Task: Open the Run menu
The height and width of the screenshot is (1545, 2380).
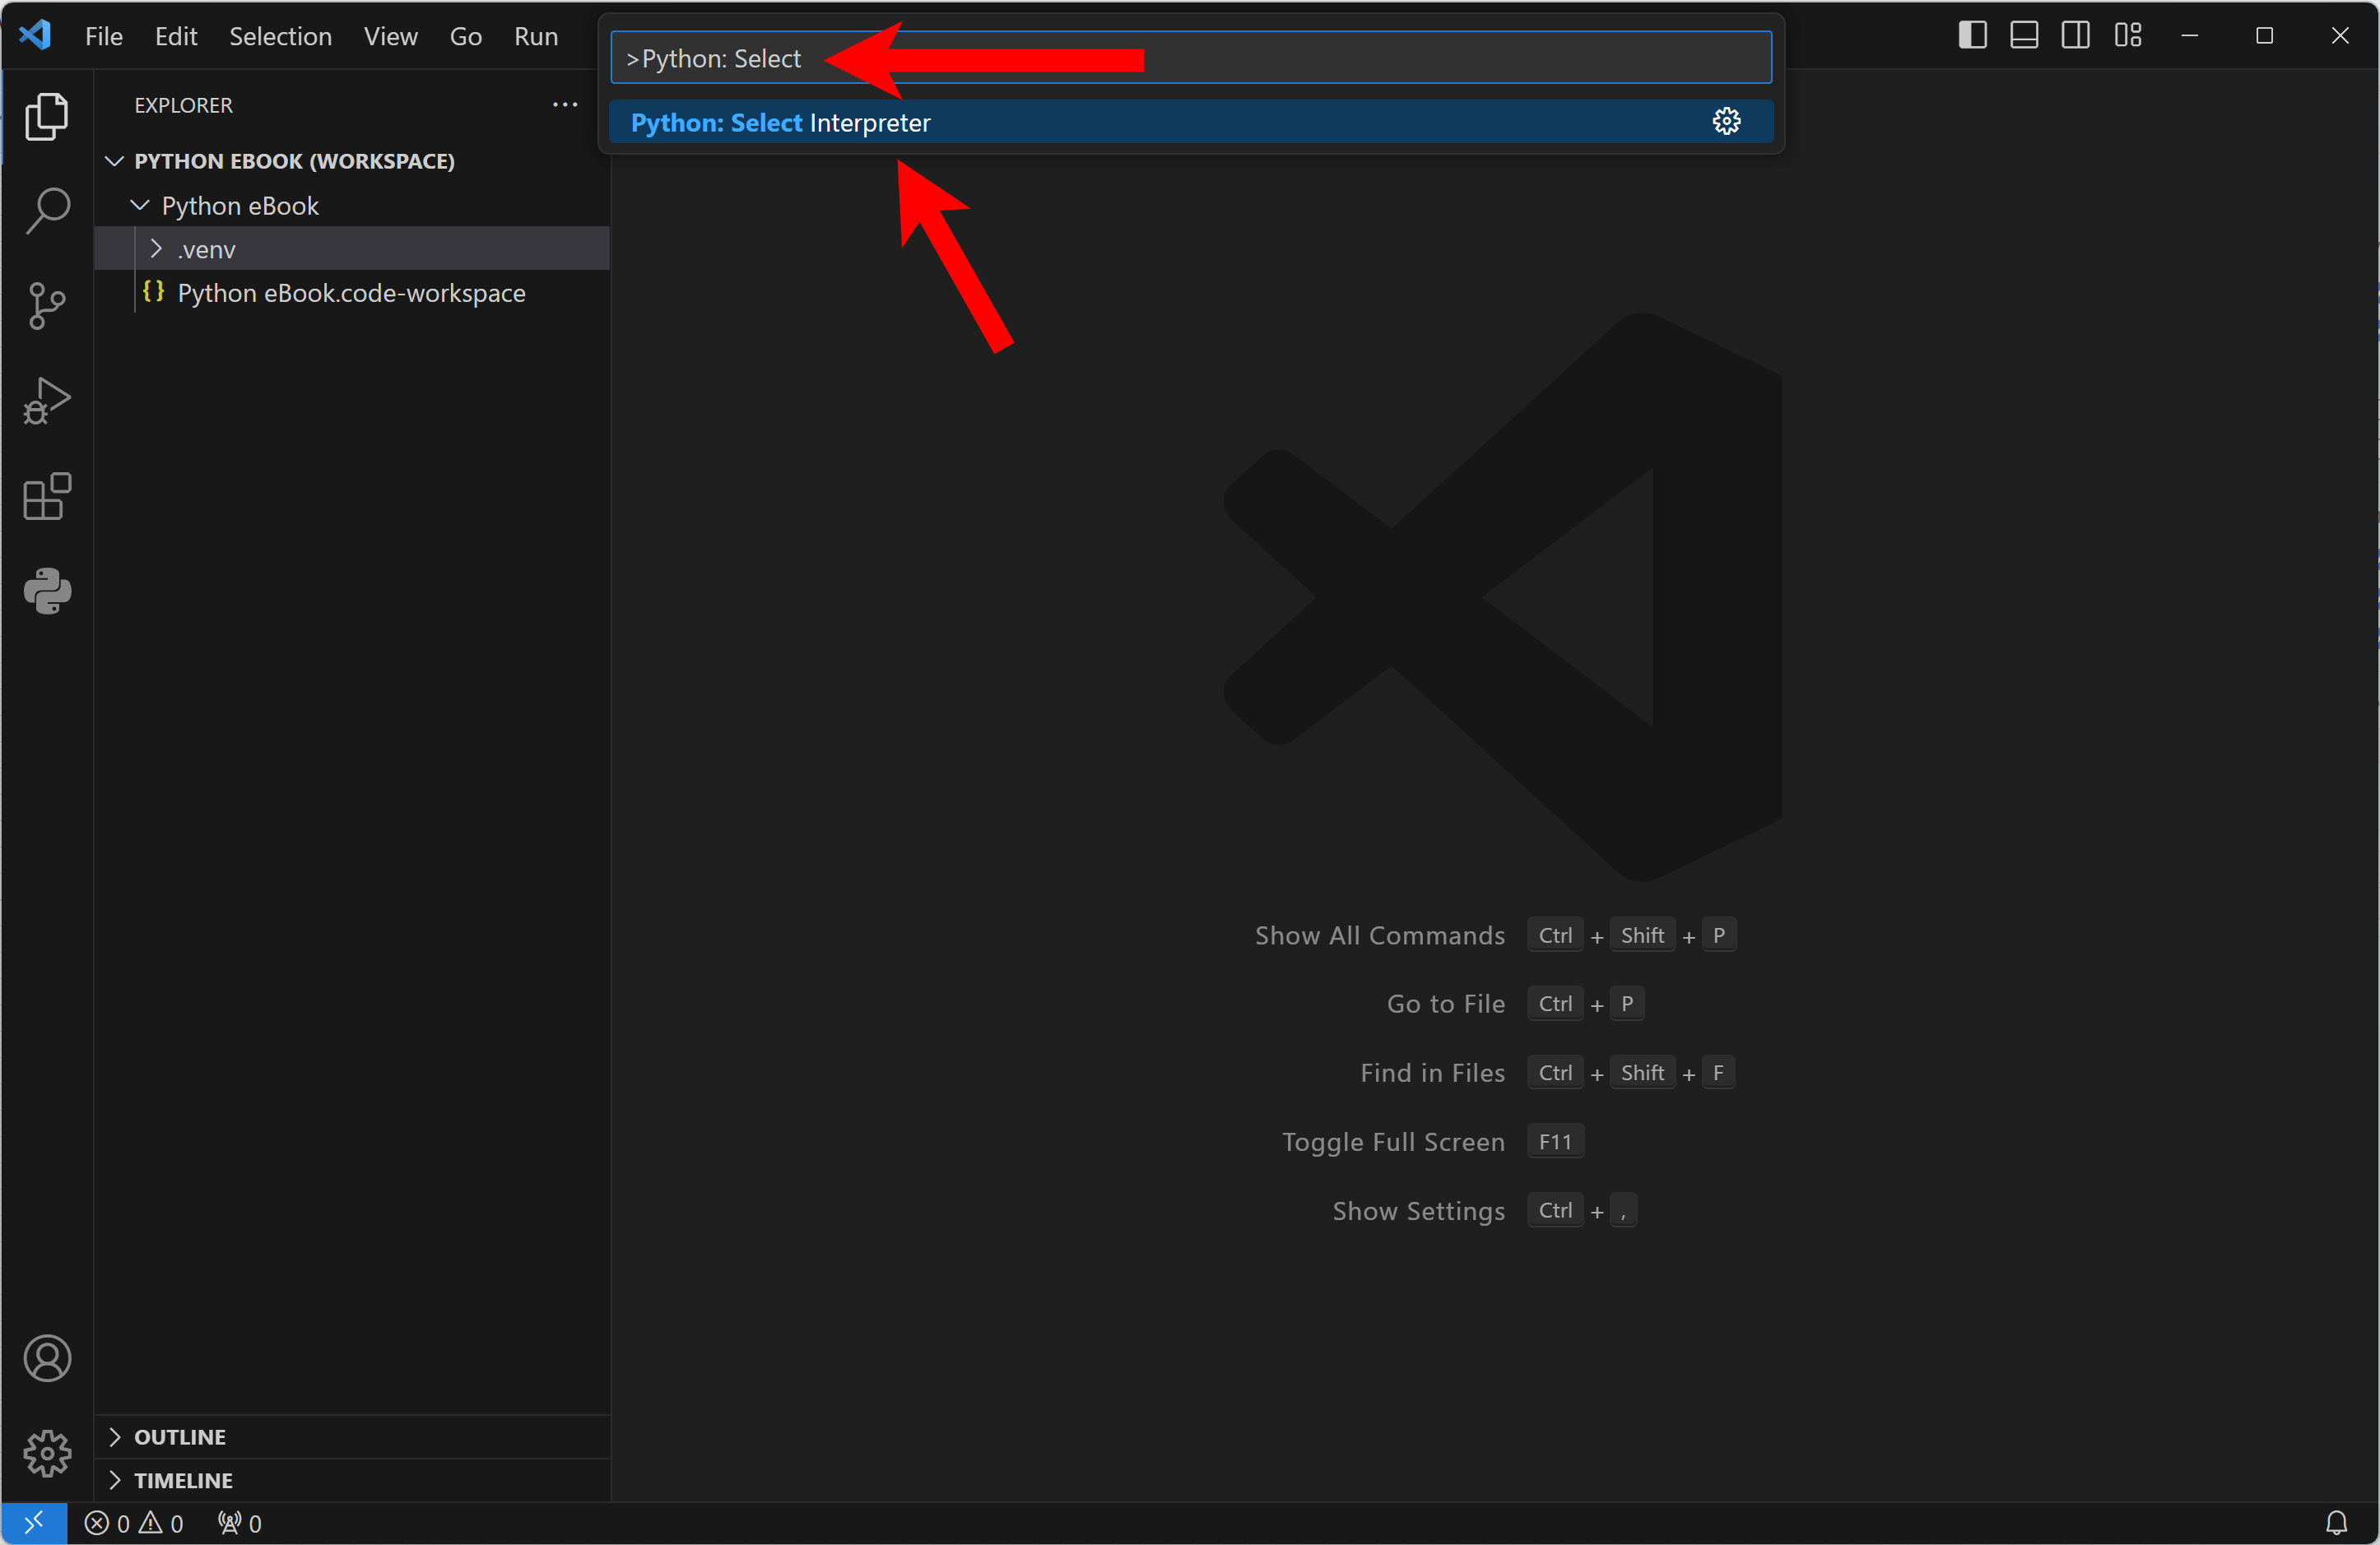Action: [x=536, y=36]
